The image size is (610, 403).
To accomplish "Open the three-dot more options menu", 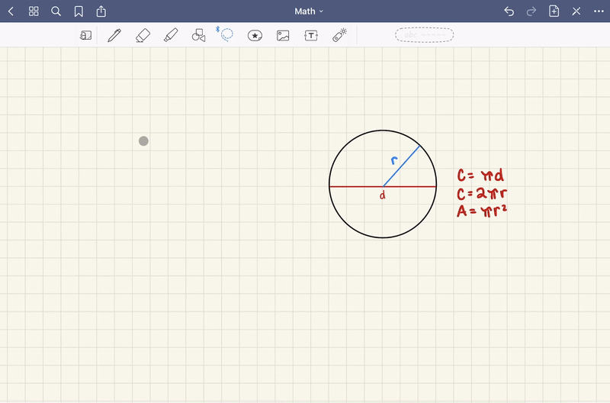I will tap(599, 11).
